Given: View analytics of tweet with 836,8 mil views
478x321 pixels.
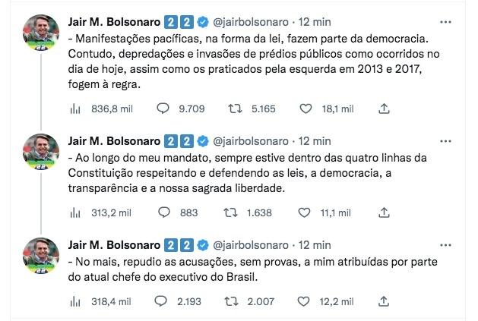Looking at the screenshot, I should coord(75,109).
